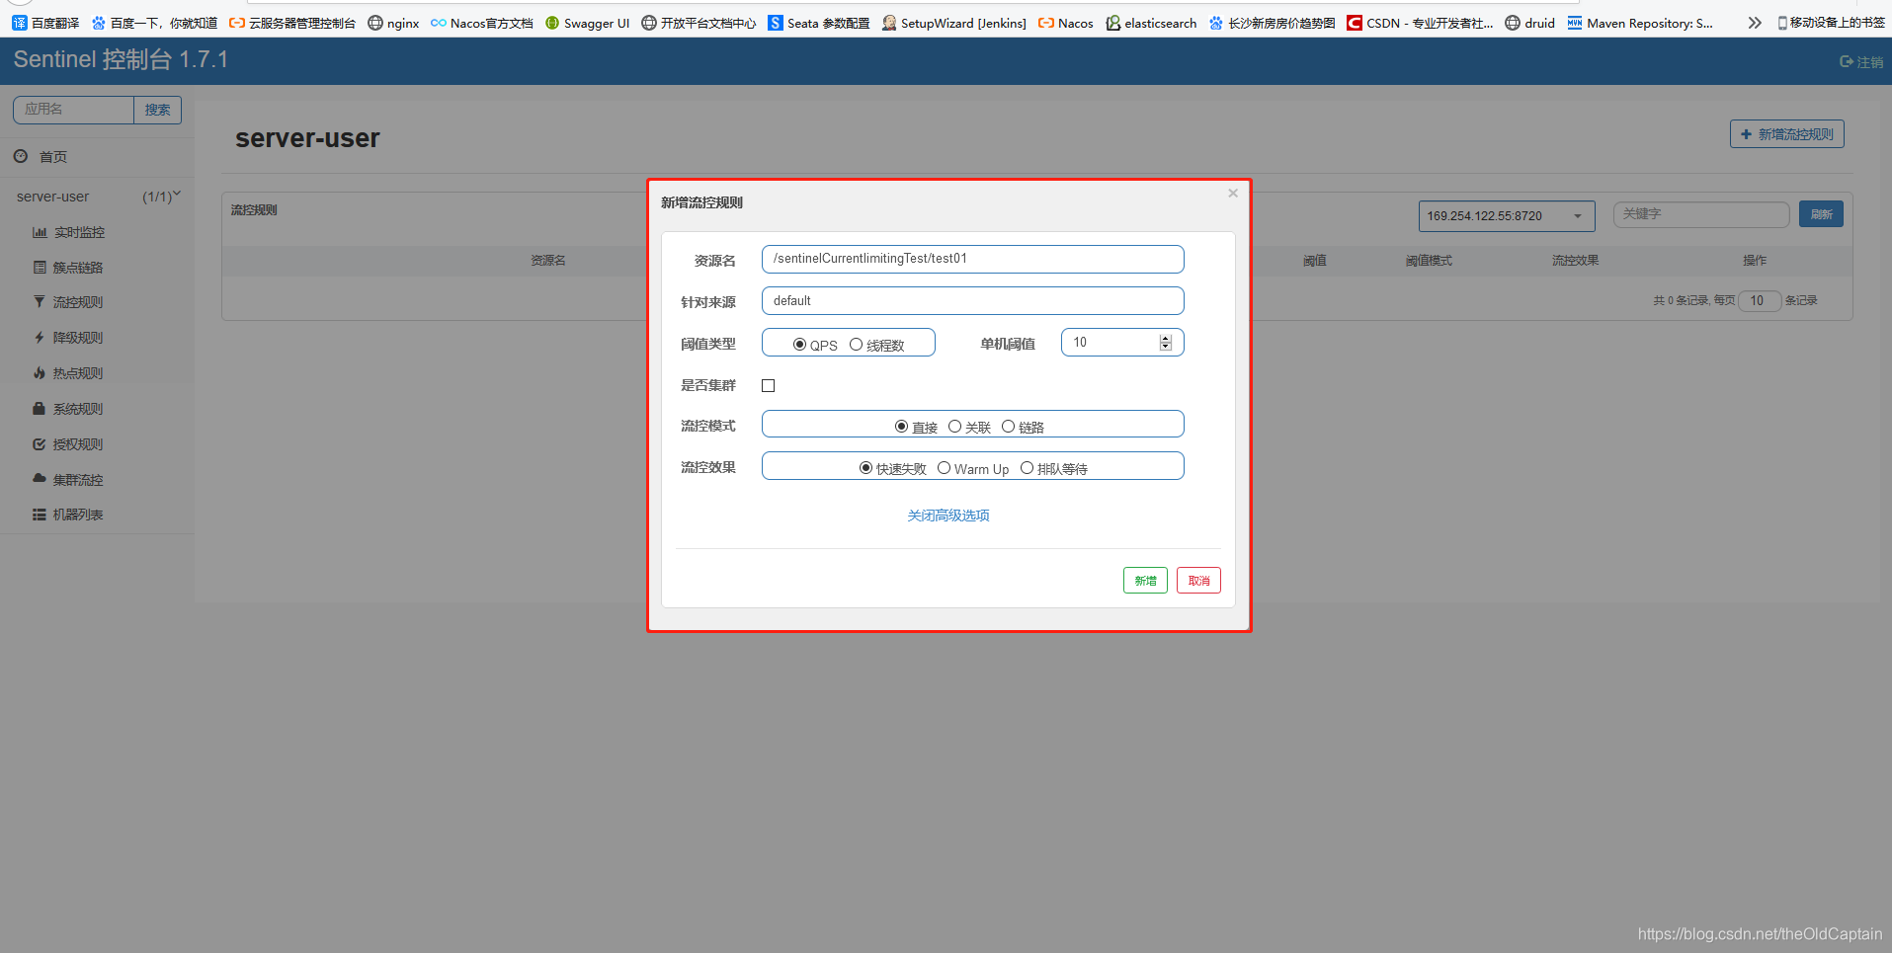Screen dimensions: 1892x953
Task: Open the machine IP 169.254.122.55:8720 dropdown
Action: tap(1507, 216)
